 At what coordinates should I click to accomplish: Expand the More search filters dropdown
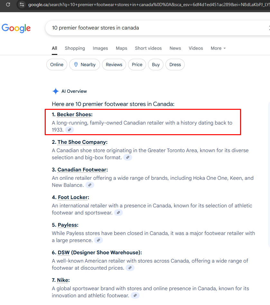click(x=218, y=48)
